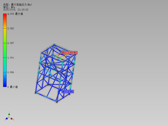The image size is (168, 126).
Task: Click the red maximum 4.978 MPa probe label
Action: tap(69, 53)
